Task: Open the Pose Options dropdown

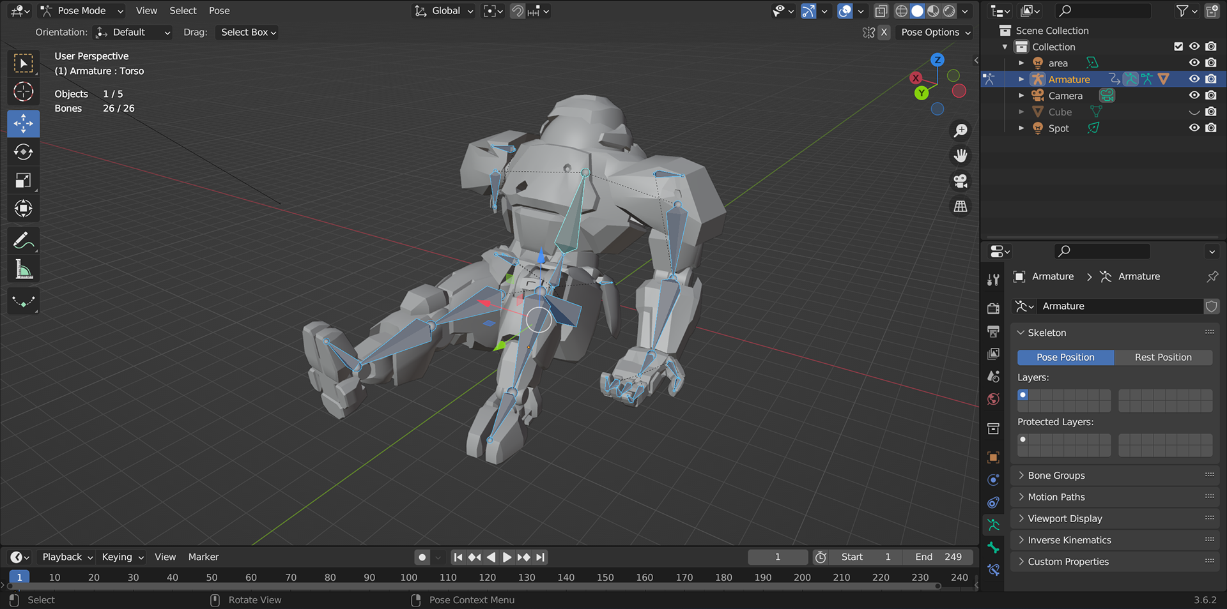Action: tap(936, 32)
